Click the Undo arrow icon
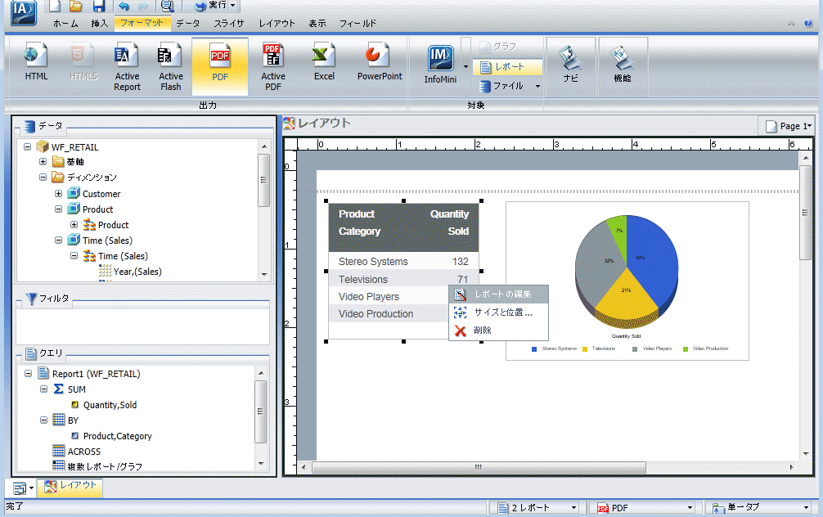 tap(124, 6)
